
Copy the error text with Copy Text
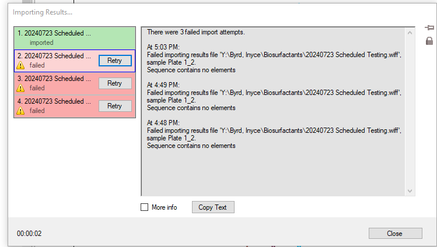[x=212, y=207]
